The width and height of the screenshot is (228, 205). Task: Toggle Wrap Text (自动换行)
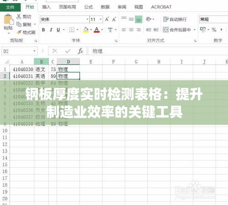pos(175,19)
